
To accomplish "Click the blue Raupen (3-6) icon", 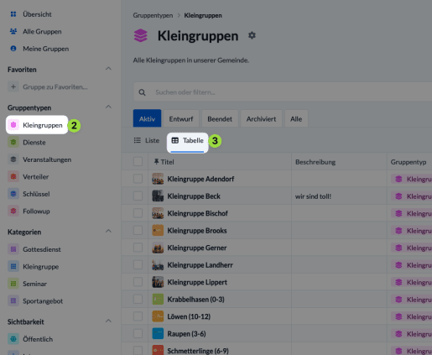I will (158, 334).
